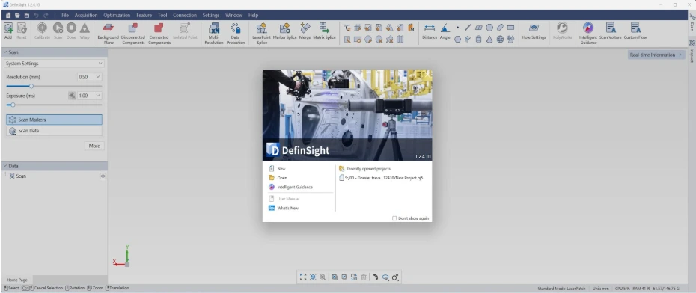The height and width of the screenshot is (293, 696).
Task: Open the Help menu
Action: point(254,15)
